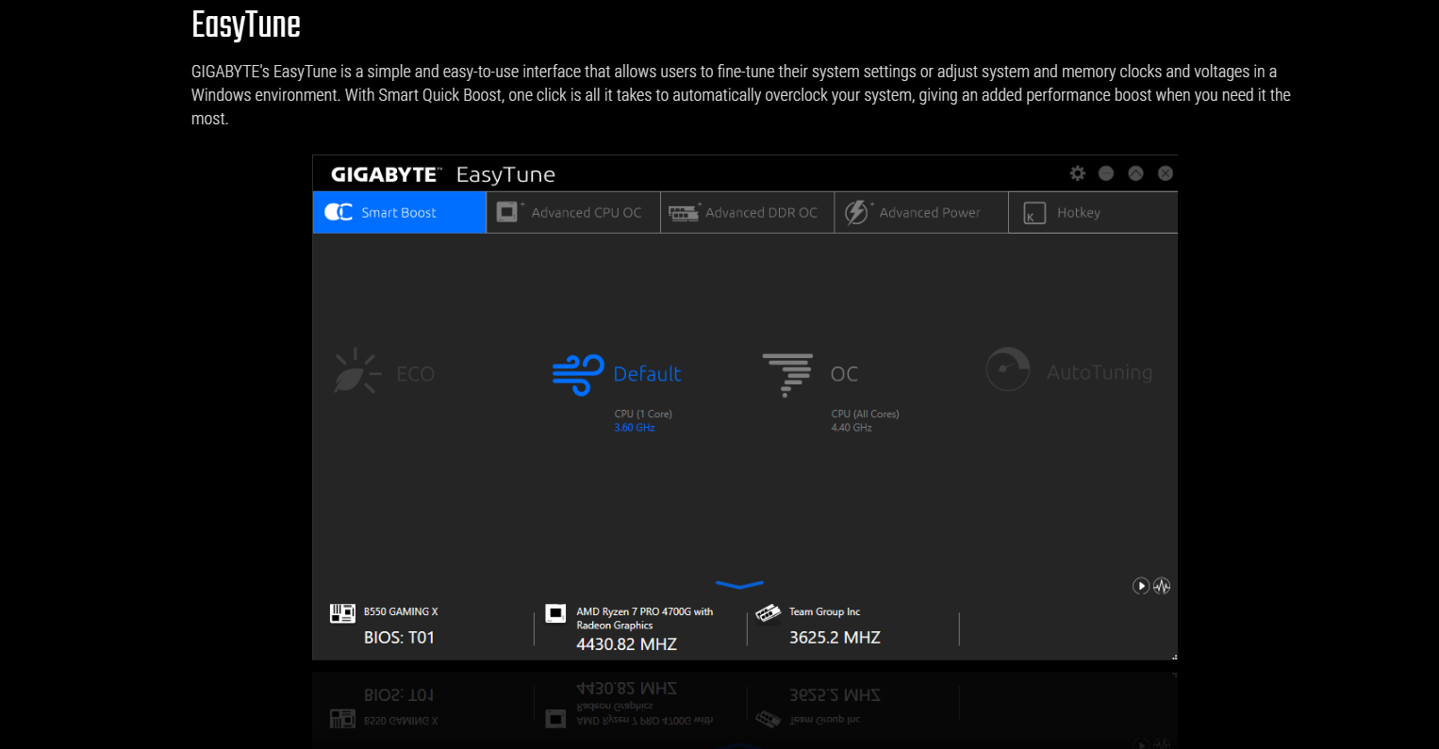Choose the OC tornado mode icon
The image size is (1439, 749).
point(787,374)
